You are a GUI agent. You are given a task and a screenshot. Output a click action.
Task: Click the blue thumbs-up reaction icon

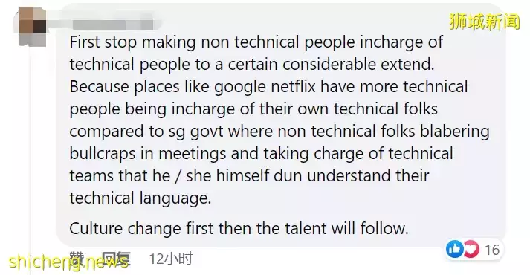point(454,249)
